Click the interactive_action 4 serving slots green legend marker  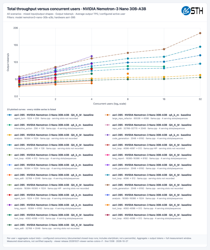(9, 125)
